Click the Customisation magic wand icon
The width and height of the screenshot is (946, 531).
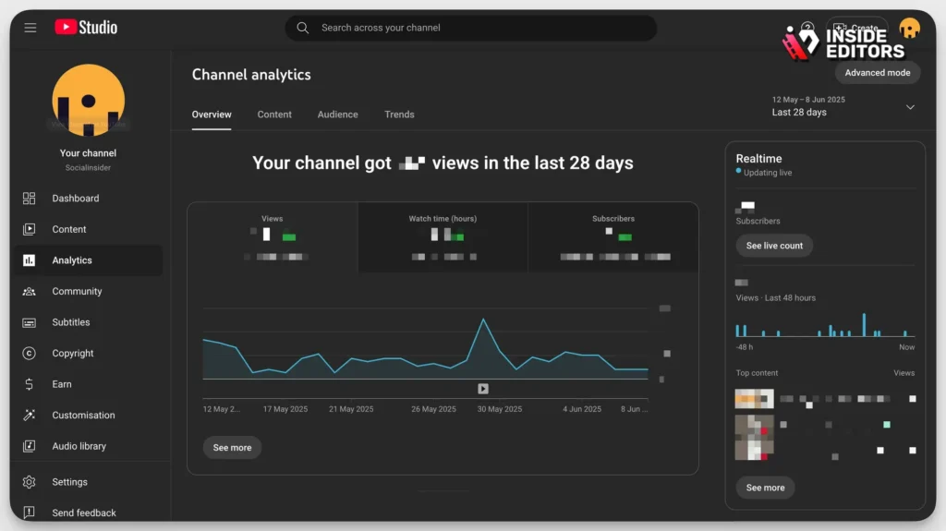[29, 416]
